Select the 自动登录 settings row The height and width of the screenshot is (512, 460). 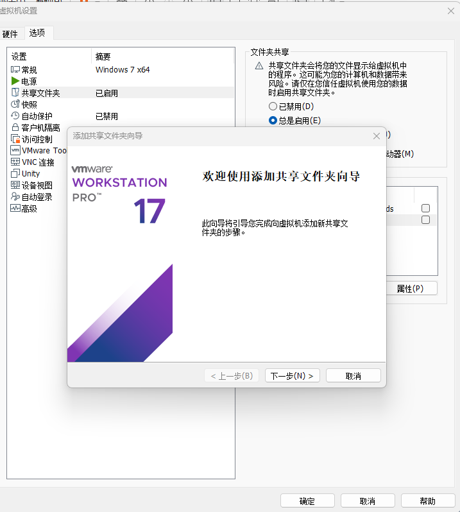pos(38,197)
